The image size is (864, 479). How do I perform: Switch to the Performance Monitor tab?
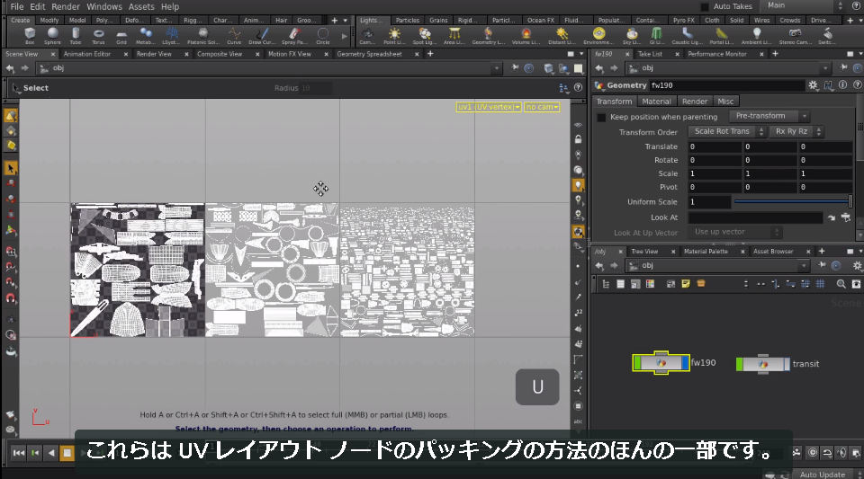coord(717,54)
